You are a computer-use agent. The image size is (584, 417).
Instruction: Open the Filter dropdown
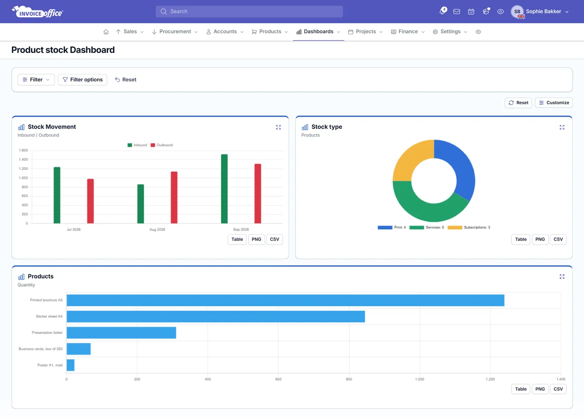click(x=36, y=80)
